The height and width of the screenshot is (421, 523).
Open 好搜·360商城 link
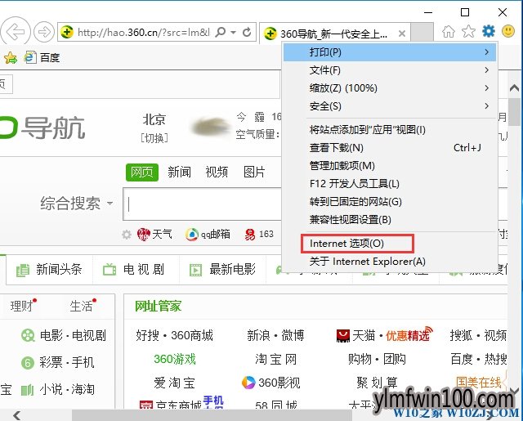pyautogui.click(x=174, y=335)
